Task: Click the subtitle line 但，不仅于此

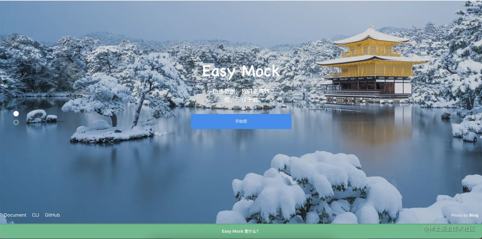Action: click(x=241, y=100)
